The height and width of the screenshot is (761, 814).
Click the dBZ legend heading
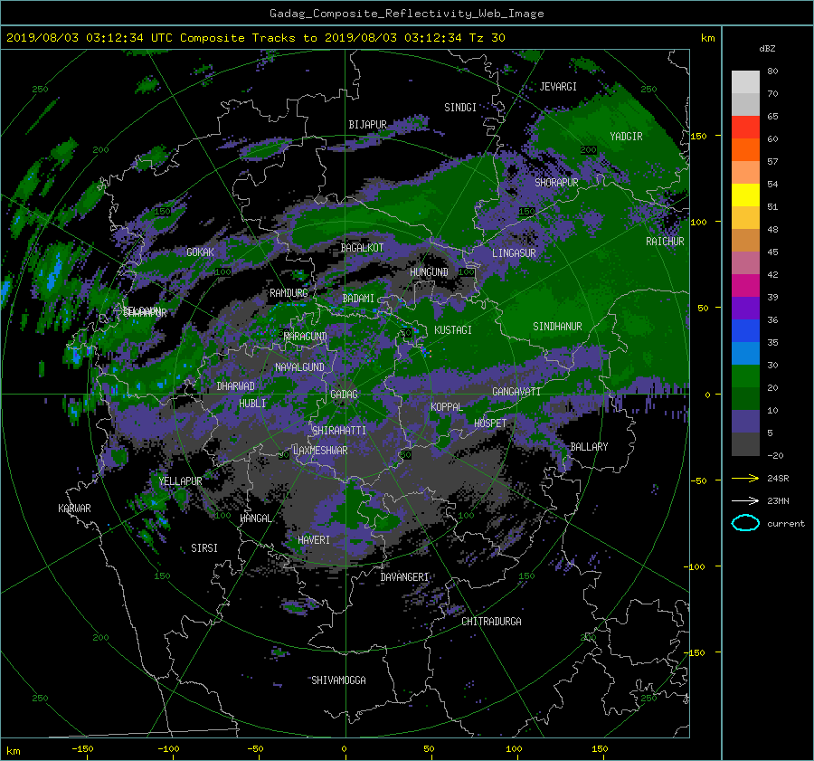pos(767,48)
